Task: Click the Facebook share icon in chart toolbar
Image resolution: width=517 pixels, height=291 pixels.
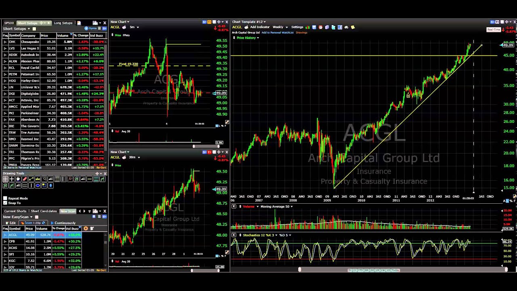Action: 340,27
